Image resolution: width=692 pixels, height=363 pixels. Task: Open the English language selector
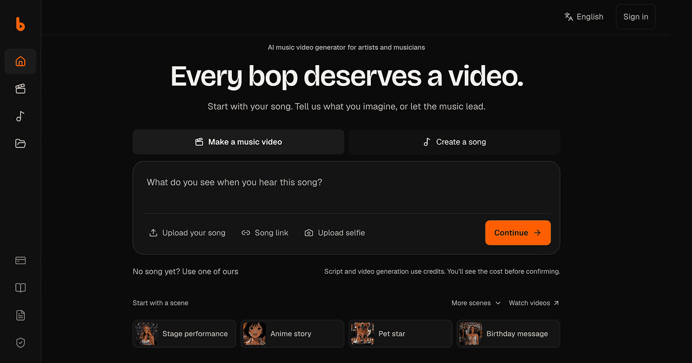pyautogui.click(x=584, y=17)
